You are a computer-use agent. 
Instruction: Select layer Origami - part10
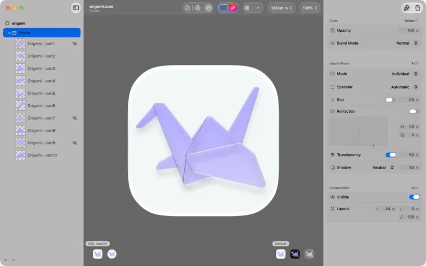[42, 155]
